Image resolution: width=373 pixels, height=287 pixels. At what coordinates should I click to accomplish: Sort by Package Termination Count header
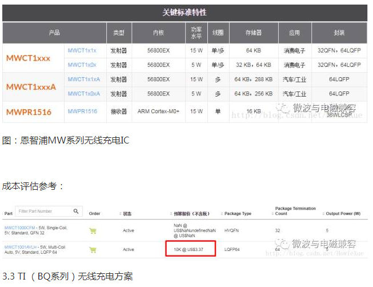pyautogui.click(x=295, y=211)
